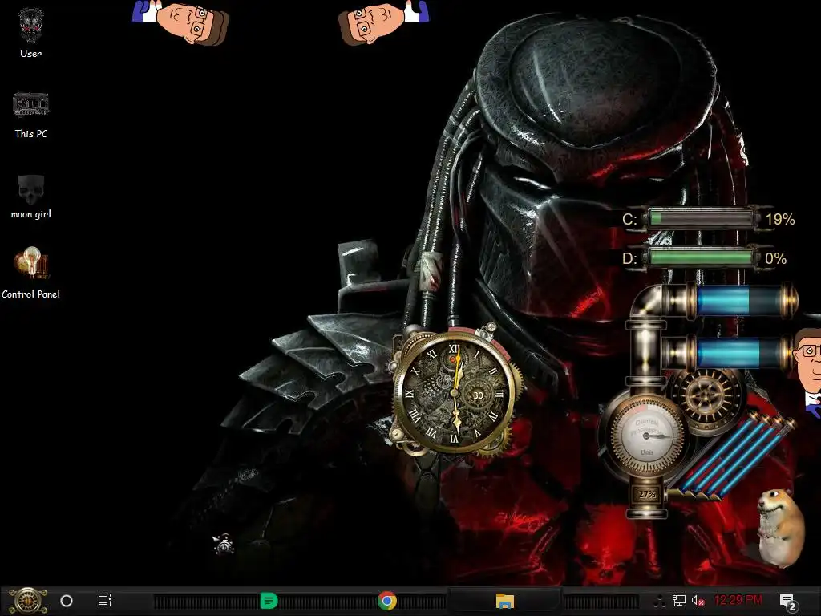
Task: Open the Control Panel desktop icon
Action: tap(31, 273)
